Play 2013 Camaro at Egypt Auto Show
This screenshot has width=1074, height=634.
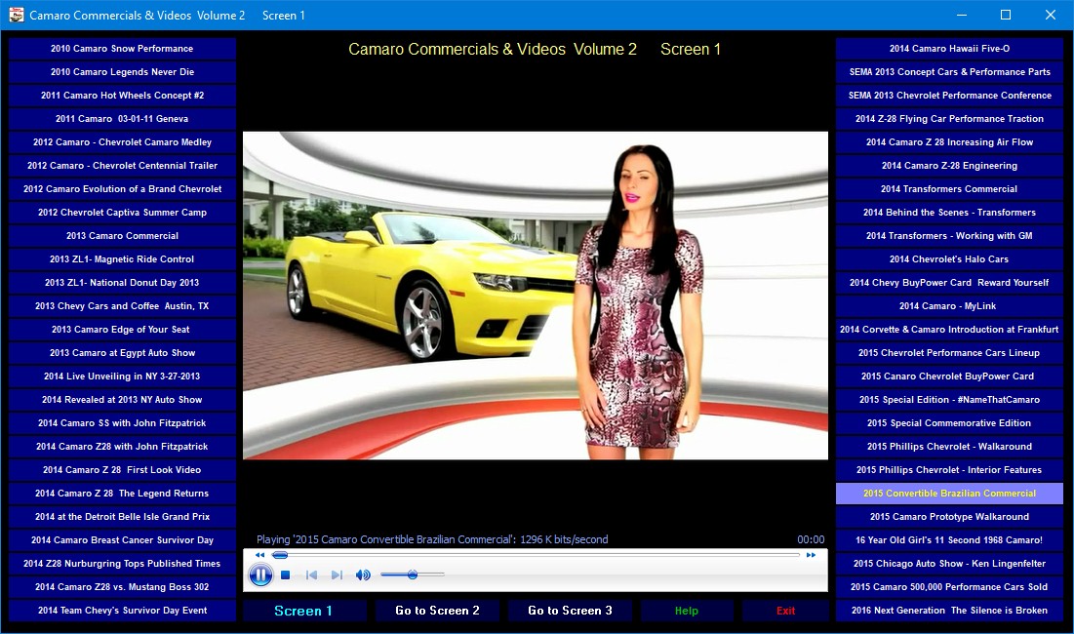coord(122,353)
